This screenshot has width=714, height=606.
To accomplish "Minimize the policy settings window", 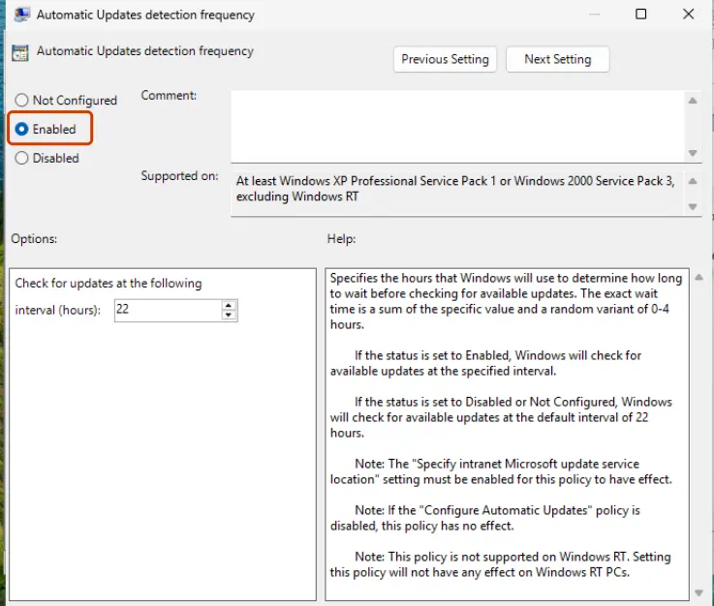I will tap(594, 15).
